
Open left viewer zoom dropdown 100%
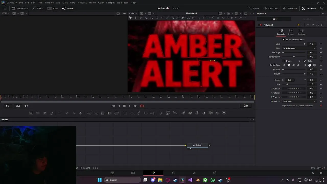coord(5,13)
